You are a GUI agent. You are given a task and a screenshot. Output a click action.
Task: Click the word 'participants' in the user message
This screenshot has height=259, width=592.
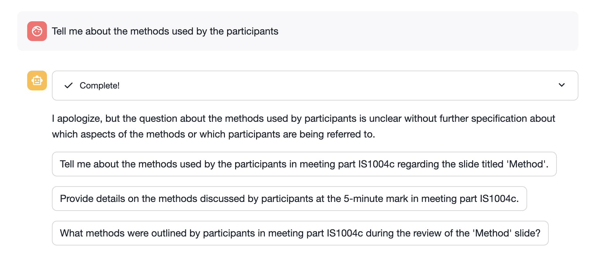pyautogui.click(x=252, y=31)
